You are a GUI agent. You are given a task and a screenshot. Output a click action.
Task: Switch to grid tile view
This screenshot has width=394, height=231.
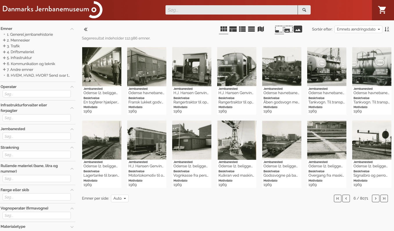pyautogui.click(x=224, y=29)
